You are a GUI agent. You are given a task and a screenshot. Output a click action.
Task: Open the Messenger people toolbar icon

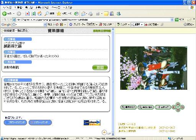(x=118, y=14)
